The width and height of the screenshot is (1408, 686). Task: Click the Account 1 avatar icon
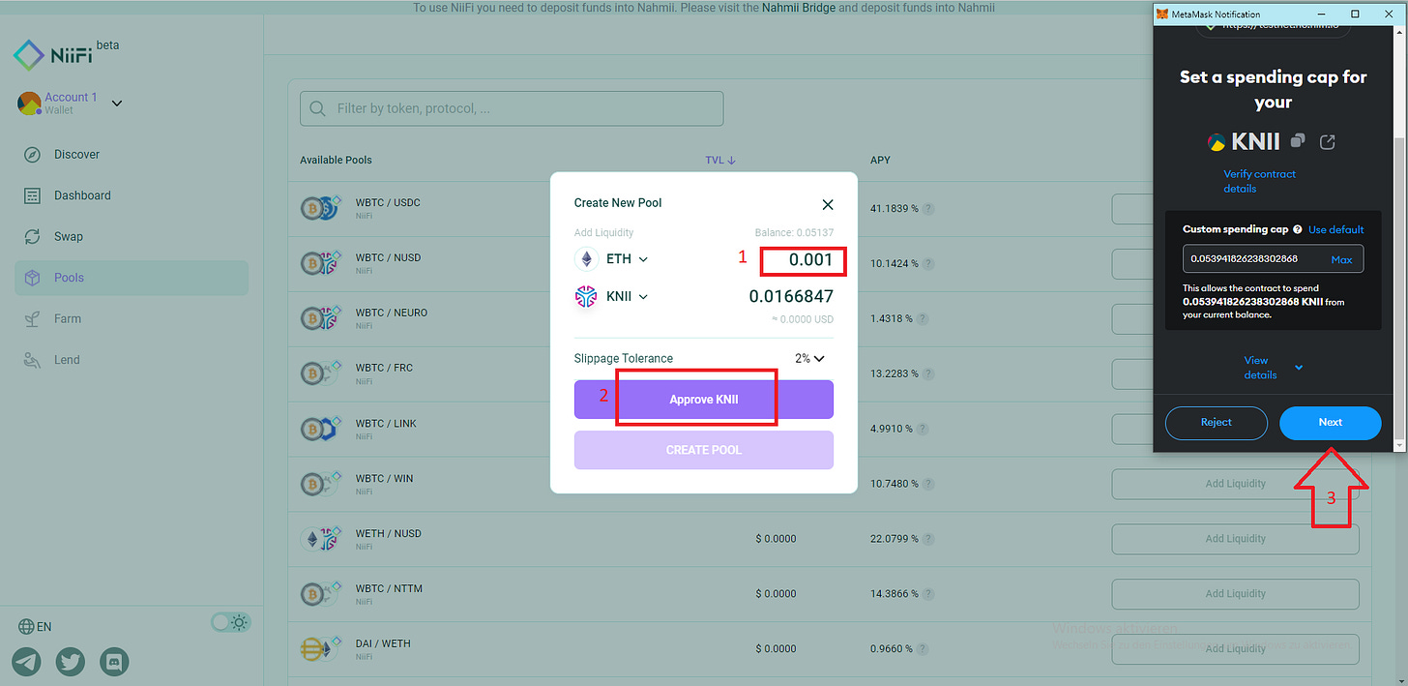click(29, 103)
